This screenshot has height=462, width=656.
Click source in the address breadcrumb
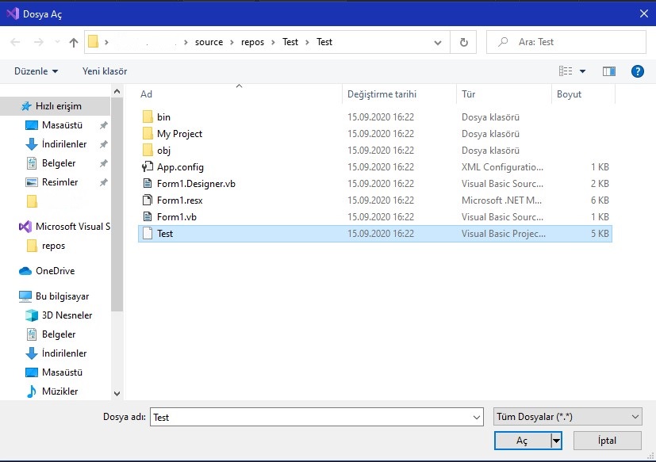(x=209, y=42)
